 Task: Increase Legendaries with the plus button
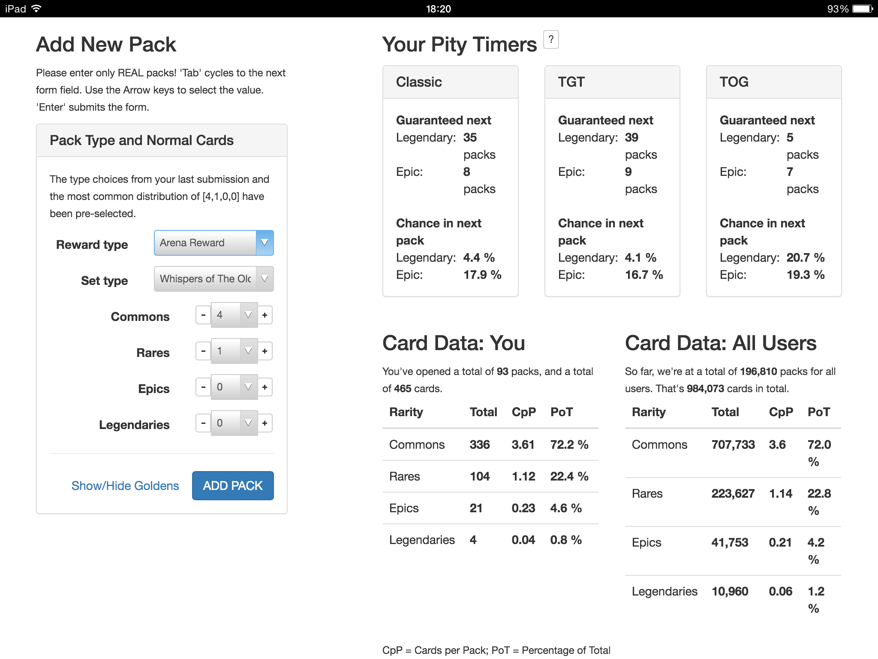[265, 423]
